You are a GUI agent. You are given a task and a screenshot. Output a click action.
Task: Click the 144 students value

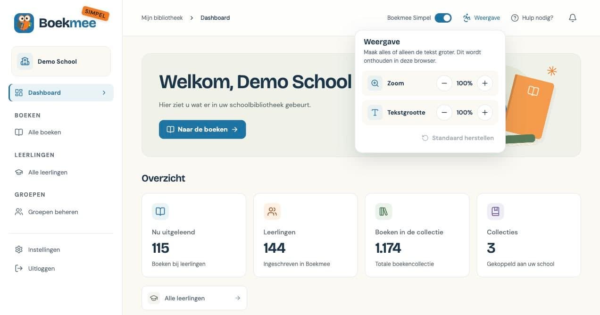point(275,248)
